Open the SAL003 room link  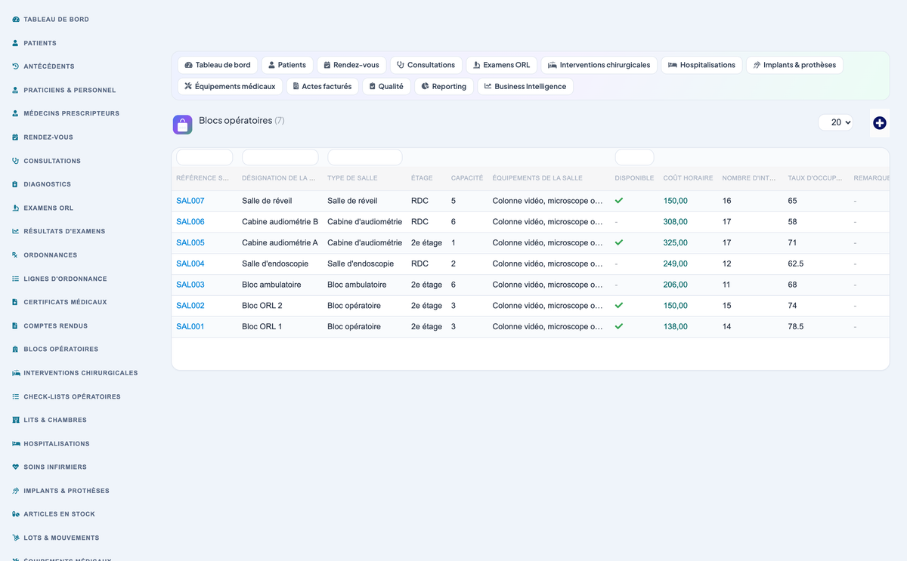click(190, 285)
